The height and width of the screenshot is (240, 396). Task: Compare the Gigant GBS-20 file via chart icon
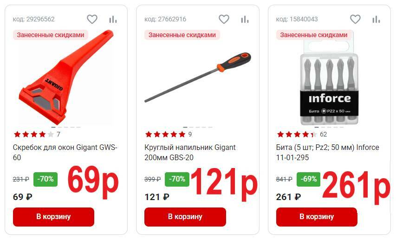(245, 19)
